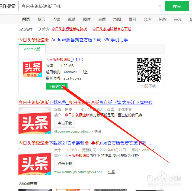The image size is (192, 191).
Task: Click text 更新时间: 2021-03-22
Action: [x=64, y=78]
